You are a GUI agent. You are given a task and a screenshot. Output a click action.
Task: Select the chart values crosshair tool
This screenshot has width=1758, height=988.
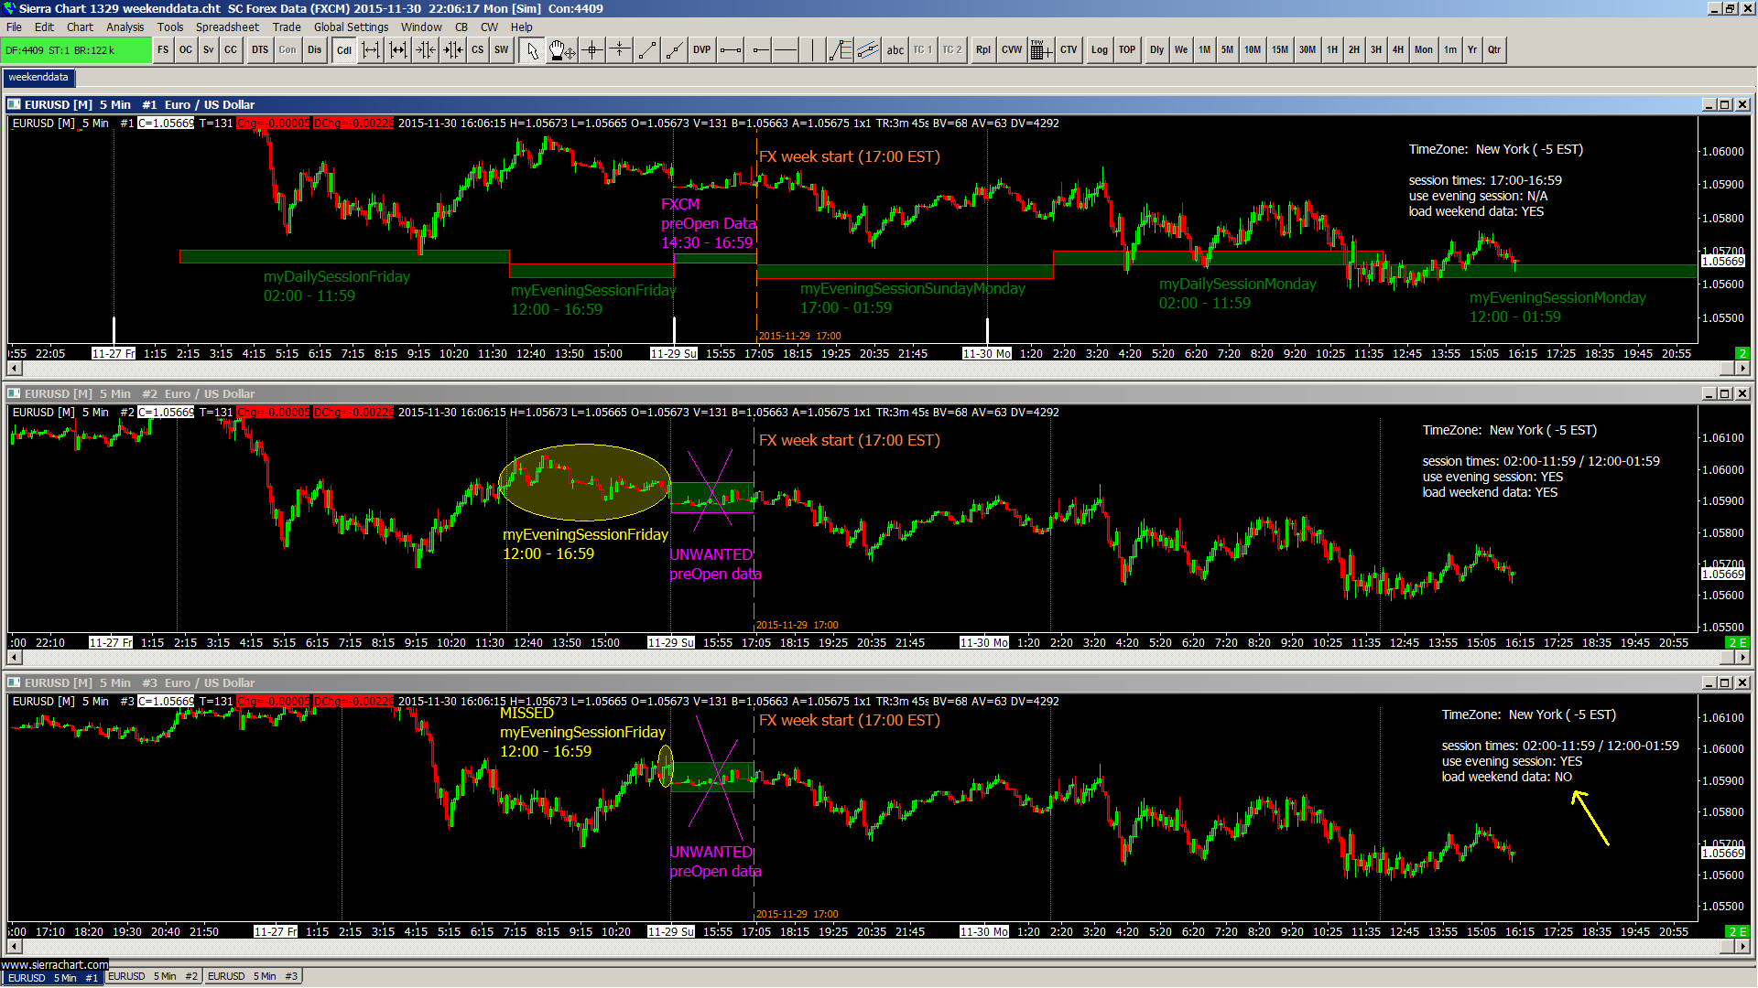[592, 50]
